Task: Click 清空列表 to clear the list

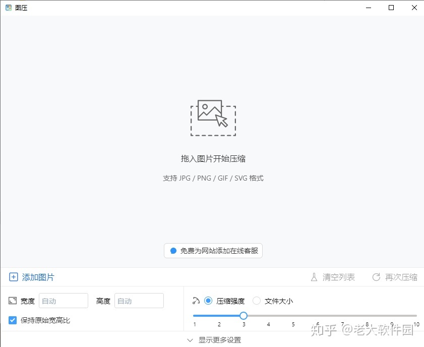Action: coord(338,277)
